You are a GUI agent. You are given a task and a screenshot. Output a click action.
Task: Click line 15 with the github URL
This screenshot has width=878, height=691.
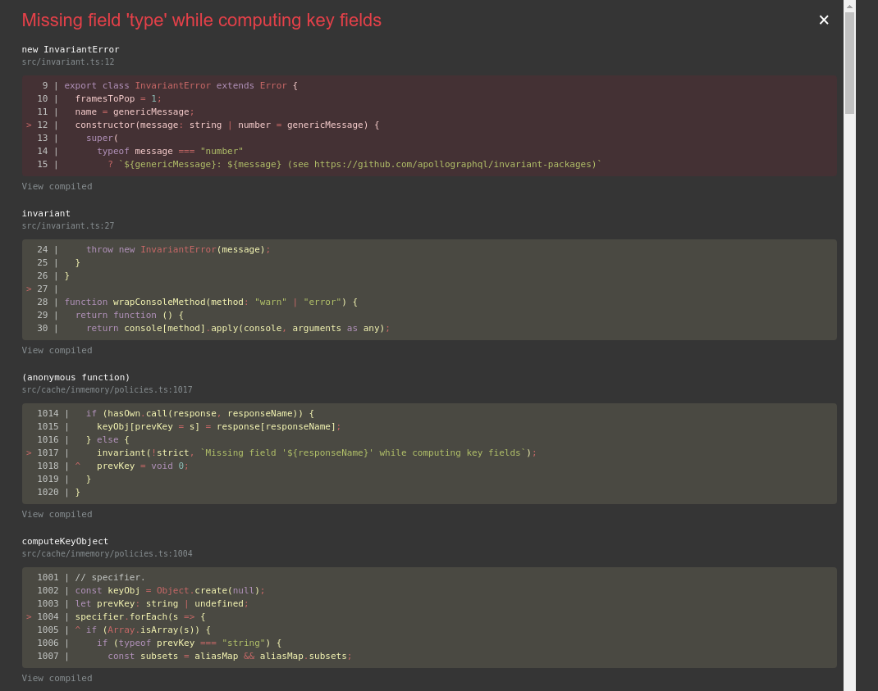354,165
